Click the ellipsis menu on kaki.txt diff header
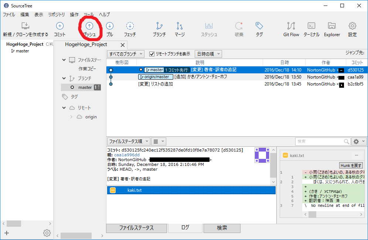Viewport: 368px width, 240px height. coord(357,155)
